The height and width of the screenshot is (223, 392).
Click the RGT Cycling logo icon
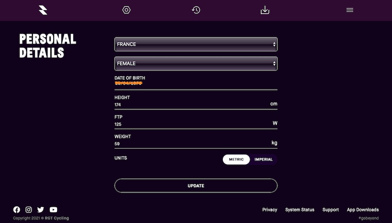point(43,10)
